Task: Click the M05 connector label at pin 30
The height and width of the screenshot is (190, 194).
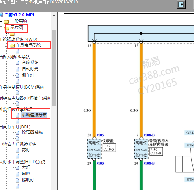Action: tap(100, 135)
